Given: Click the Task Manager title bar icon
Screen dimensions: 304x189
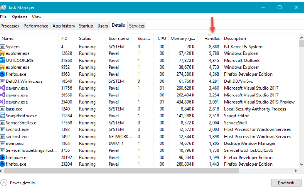Looking at the screenshot, I should (3, 7).
